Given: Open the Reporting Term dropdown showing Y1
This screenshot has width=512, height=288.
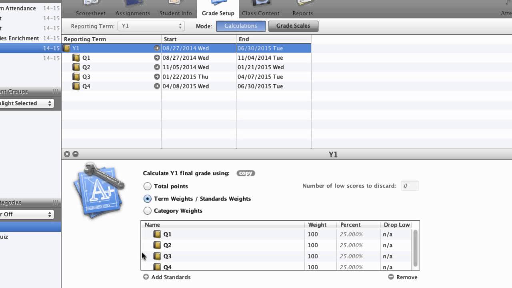Looking at the screenshot, I should [151, 26].
